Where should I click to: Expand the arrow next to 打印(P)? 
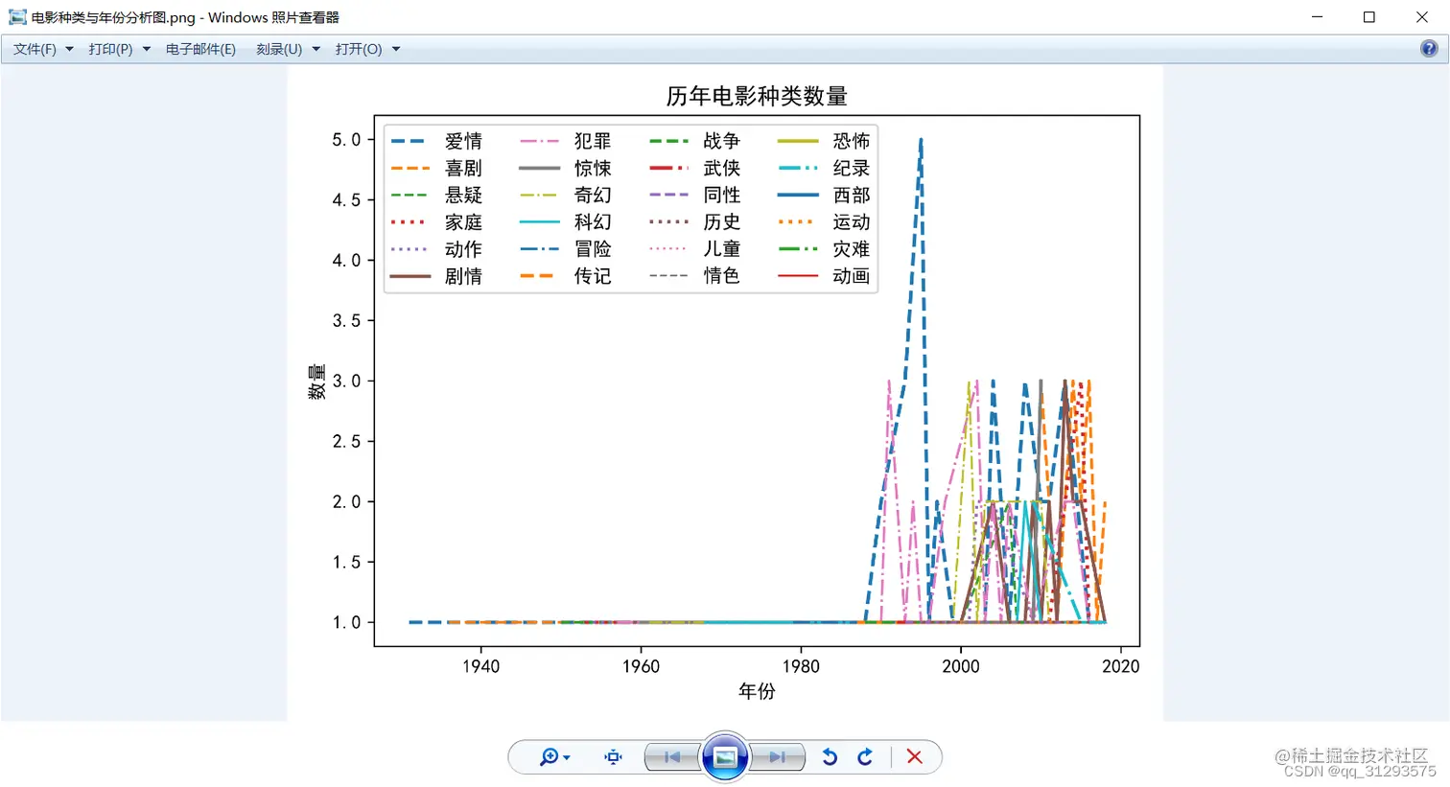(x=147, y=49)
